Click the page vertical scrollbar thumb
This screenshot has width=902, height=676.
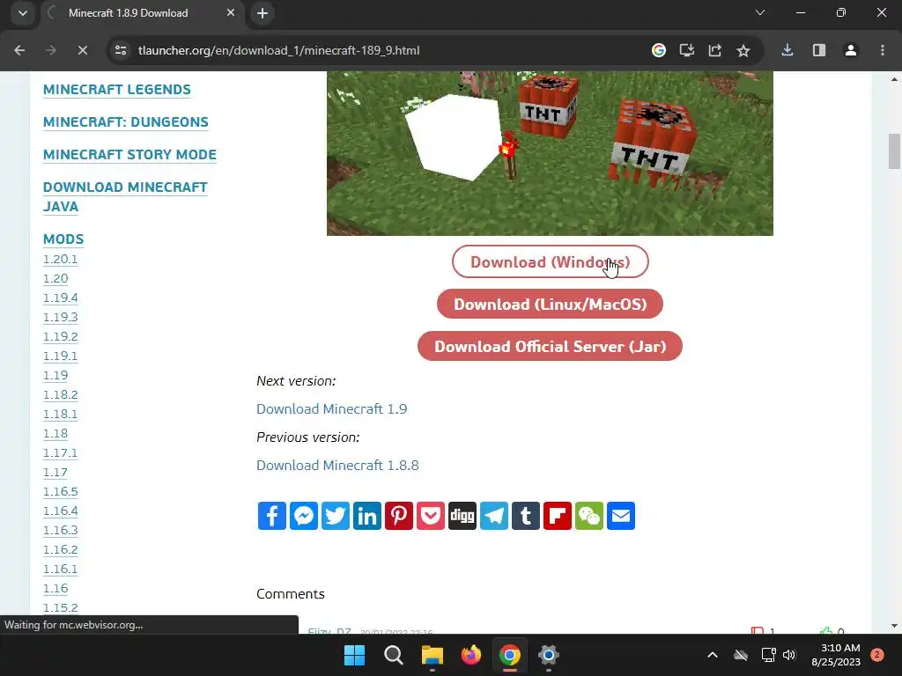click(x=894, y=151)
